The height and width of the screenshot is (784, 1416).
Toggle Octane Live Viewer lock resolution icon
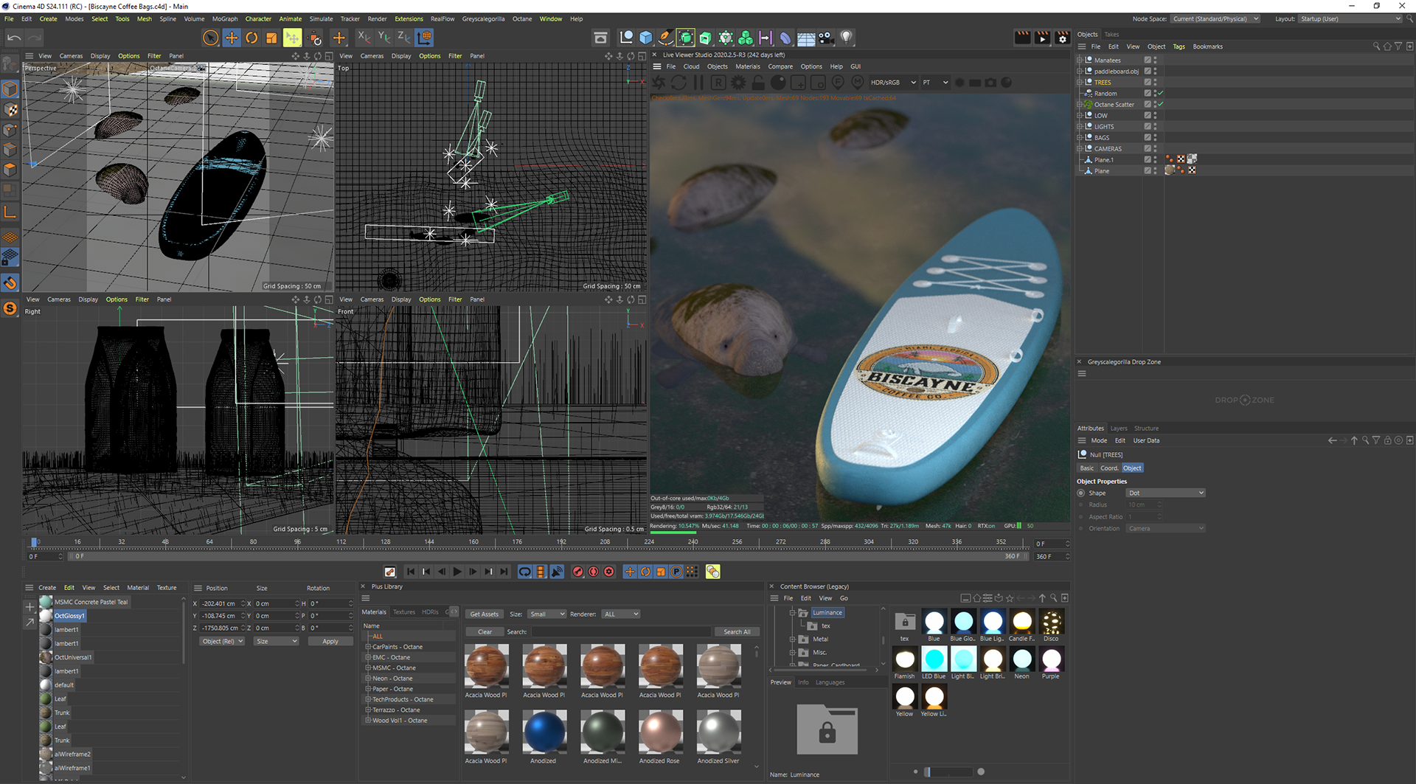[x=758, y=83]
